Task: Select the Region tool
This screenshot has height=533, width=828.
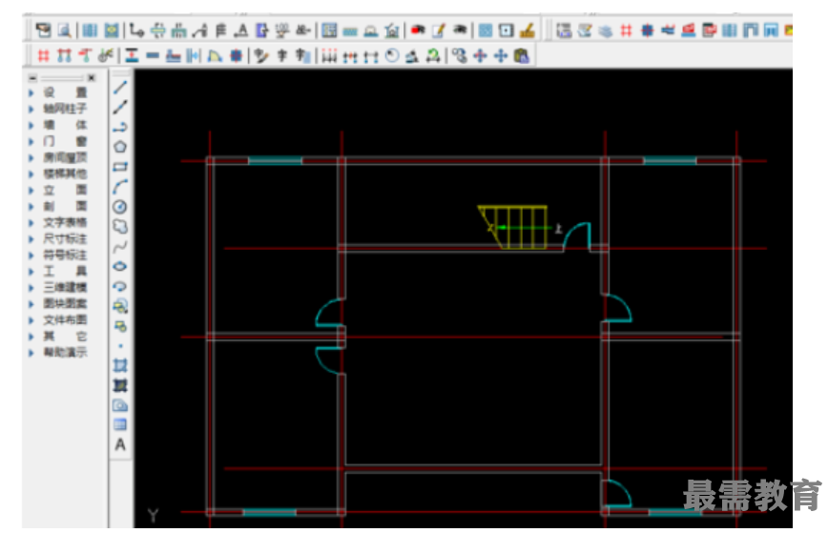Action: [120, 405]
